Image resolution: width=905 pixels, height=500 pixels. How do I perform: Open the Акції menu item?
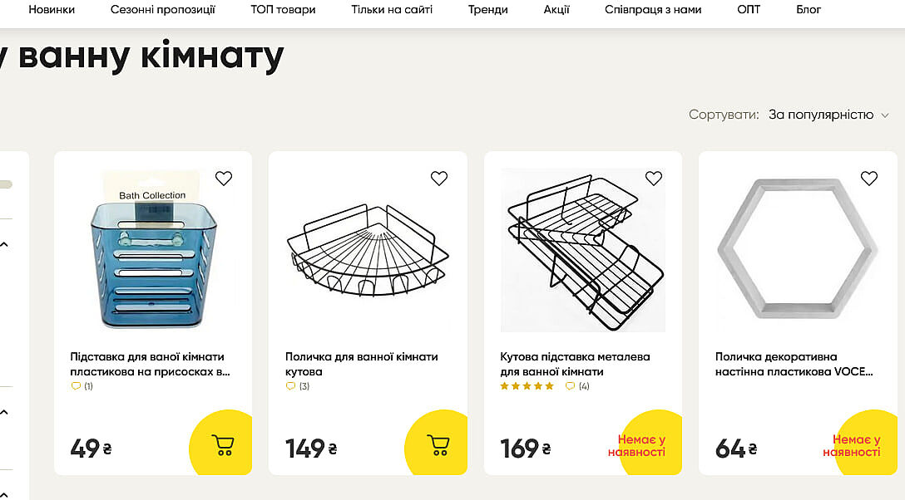pos(556,10)
